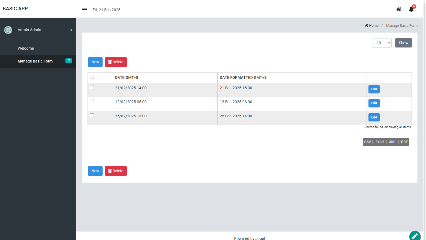Screen dimensions: 426x240
Task: Click the cell 25 Feb 2025 14:00
Action: 292,118
